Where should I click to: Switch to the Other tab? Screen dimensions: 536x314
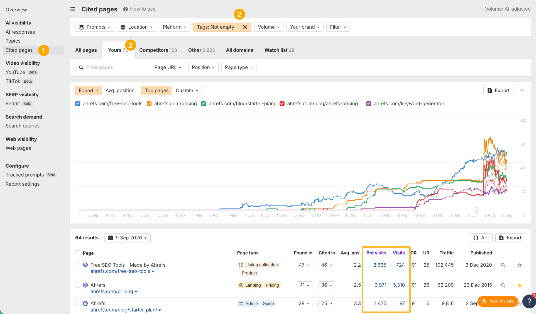coord(201,50)
